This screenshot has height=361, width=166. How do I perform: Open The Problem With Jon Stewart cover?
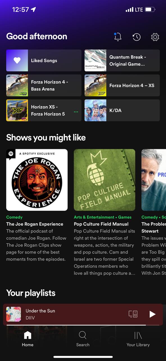tap(154, 180)
